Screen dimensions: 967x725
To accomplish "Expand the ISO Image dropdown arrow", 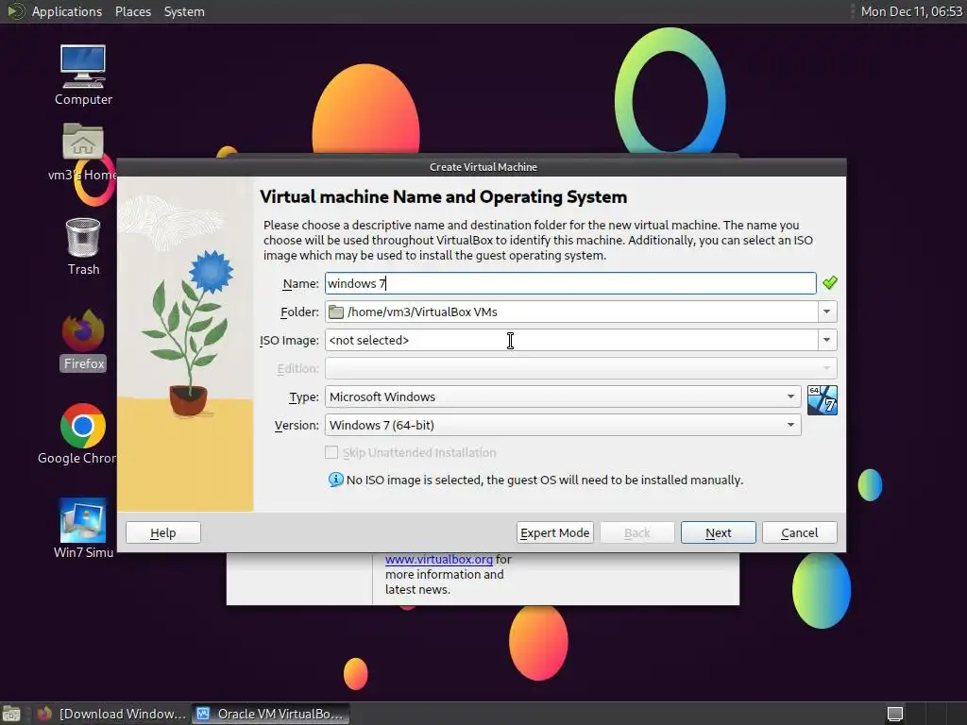I will pos(827,340).
